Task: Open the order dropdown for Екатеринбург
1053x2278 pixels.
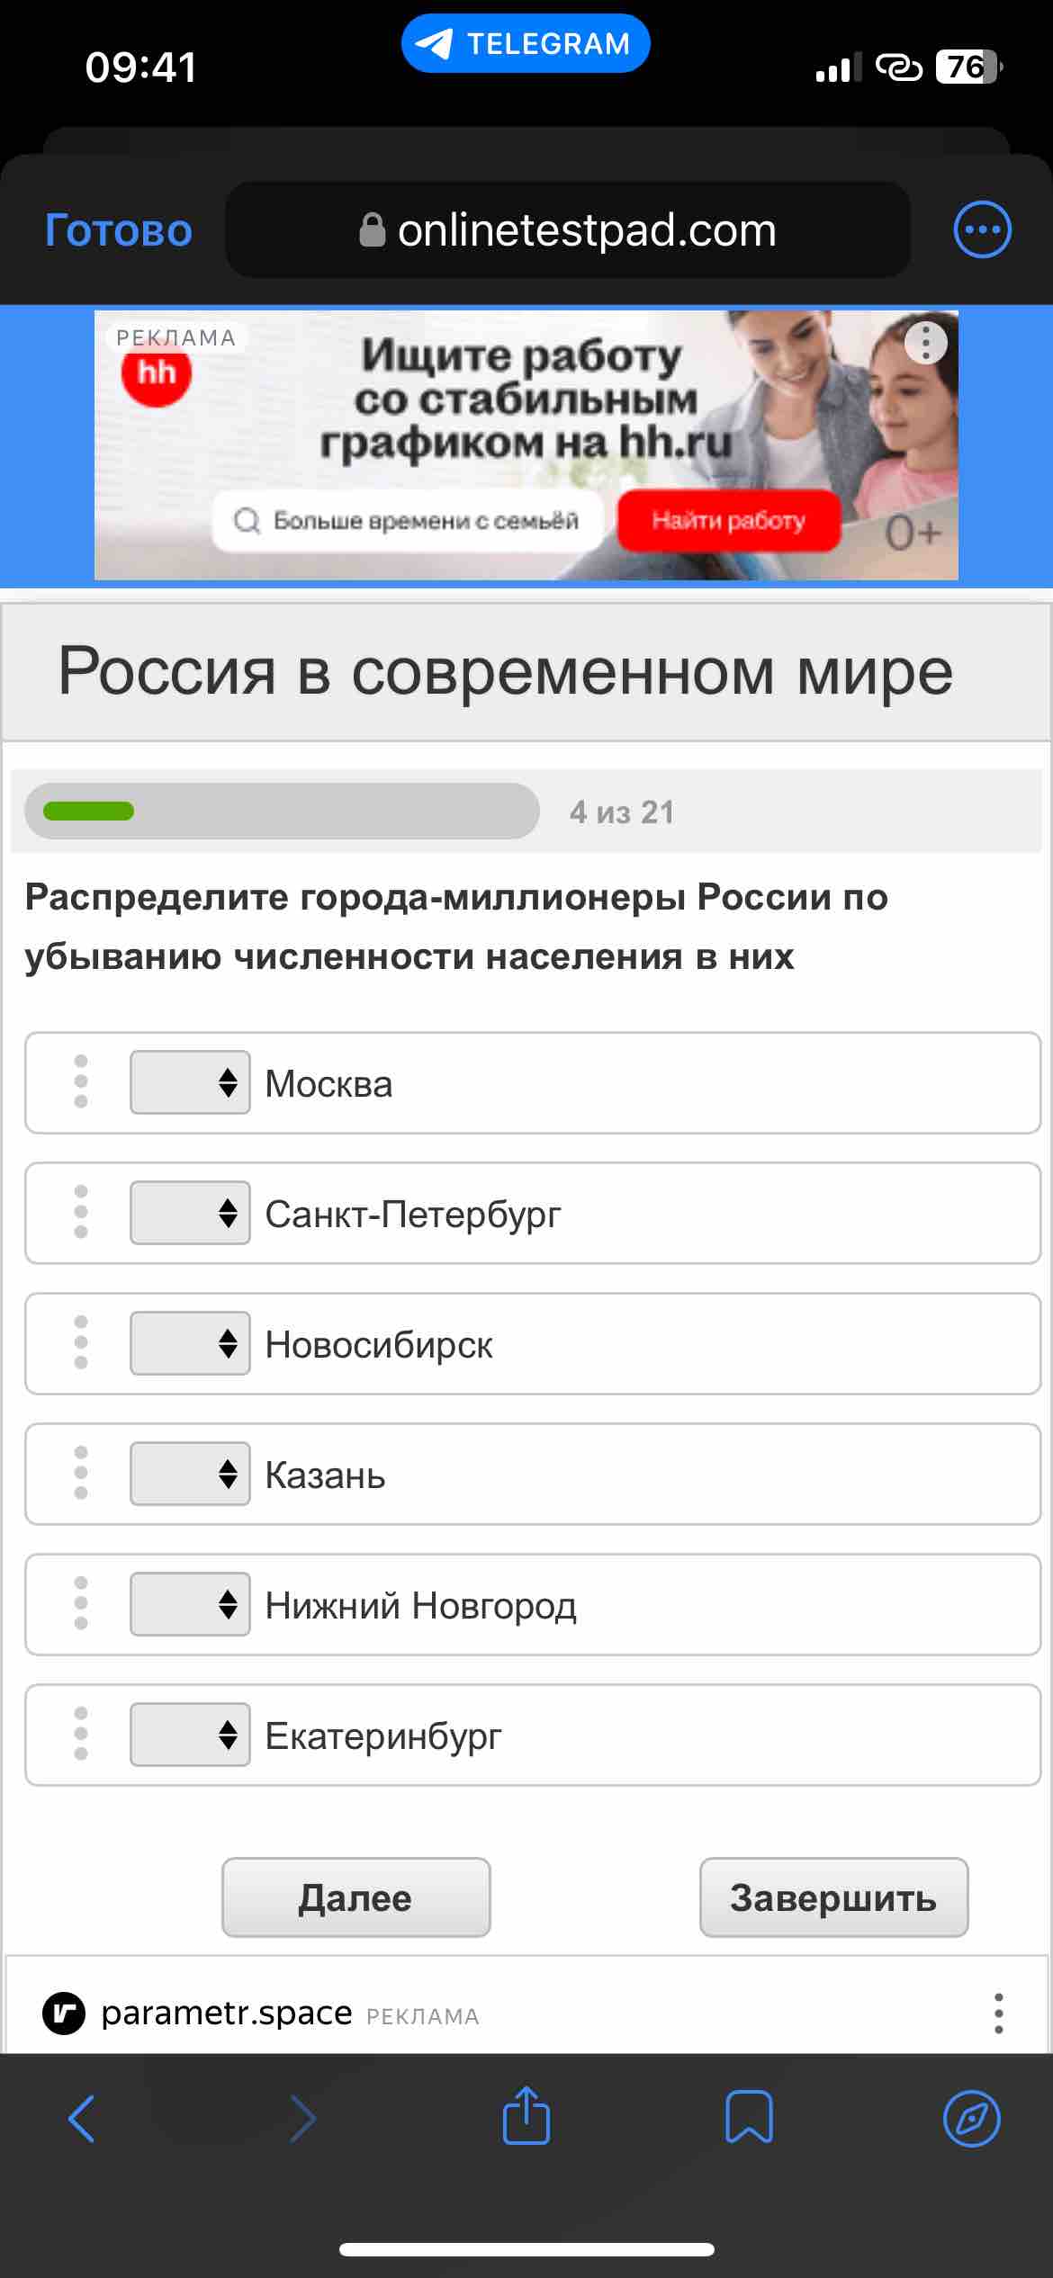Action: coord(190,1735)
